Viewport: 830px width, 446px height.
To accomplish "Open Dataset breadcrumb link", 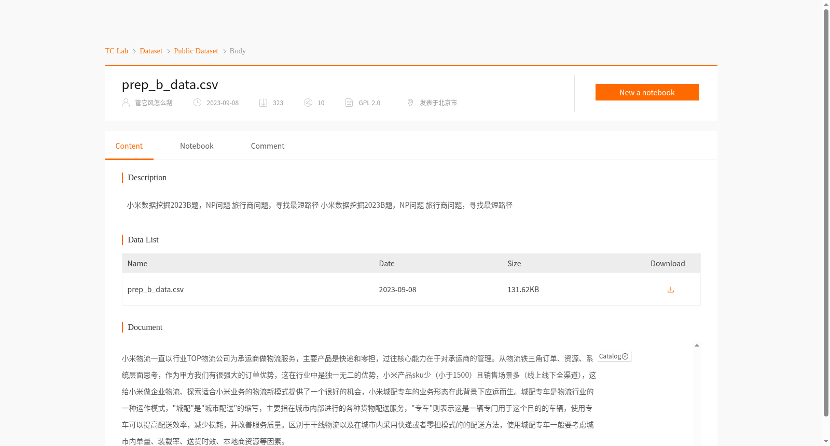I will click(x=151, y=51).
